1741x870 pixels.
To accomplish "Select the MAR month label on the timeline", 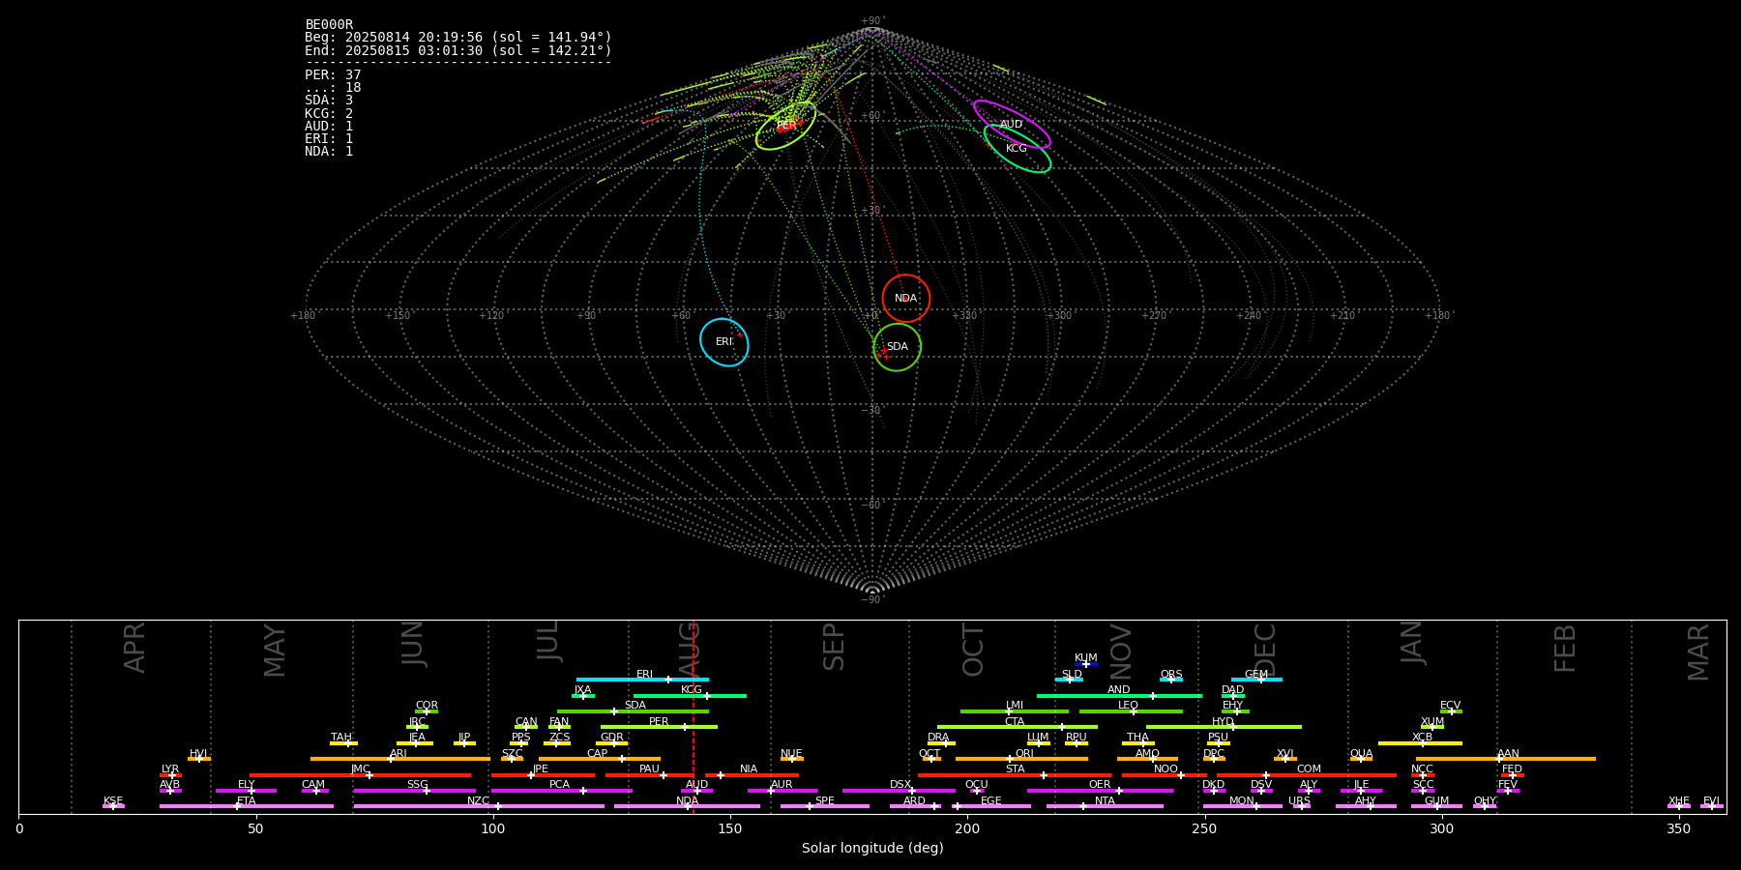I will click(1698, 652).
